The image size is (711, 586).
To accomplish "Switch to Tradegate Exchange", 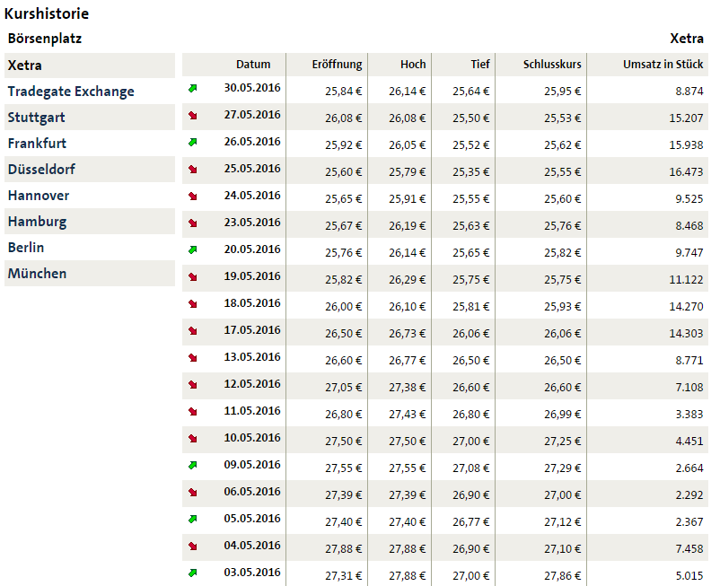I will 71,92.
